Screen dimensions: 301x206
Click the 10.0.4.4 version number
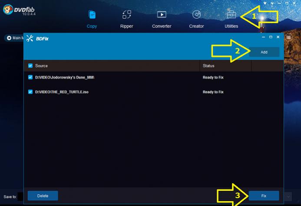pyautogui.click(x=29, y=14)
